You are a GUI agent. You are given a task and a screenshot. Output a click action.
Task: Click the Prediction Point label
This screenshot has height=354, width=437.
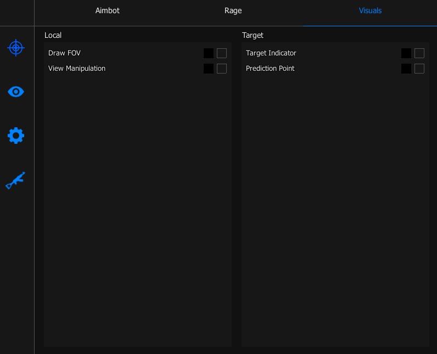[270, 69]
